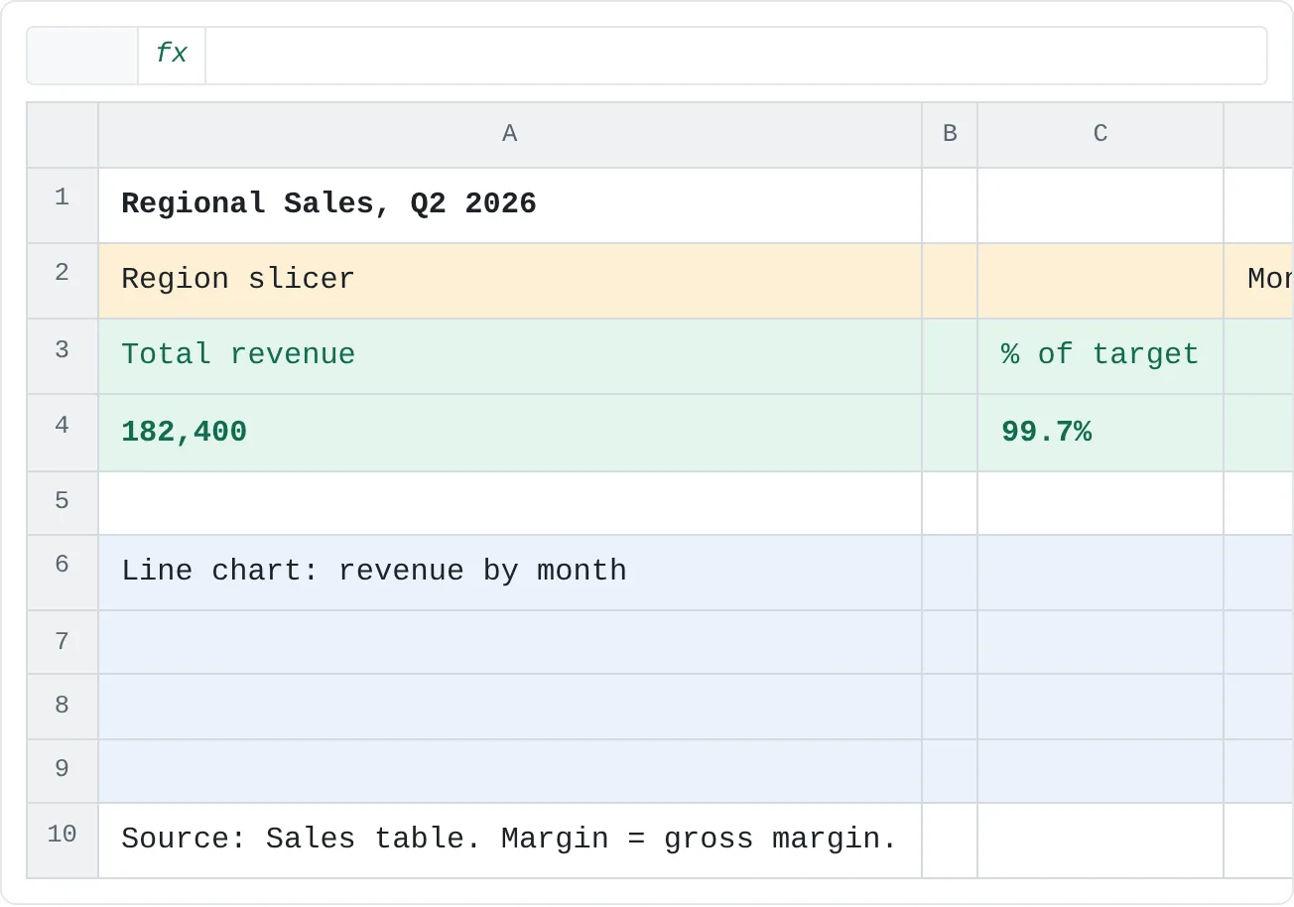Select column A header
The image size is (1294, 907).
coord(510,135)
